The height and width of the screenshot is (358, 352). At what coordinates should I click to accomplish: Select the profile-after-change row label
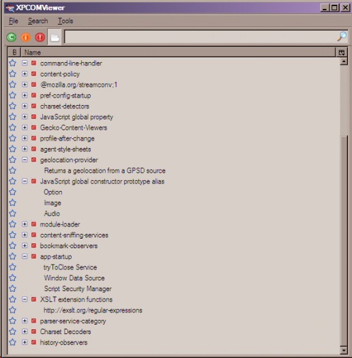click(x=67, y=138)
